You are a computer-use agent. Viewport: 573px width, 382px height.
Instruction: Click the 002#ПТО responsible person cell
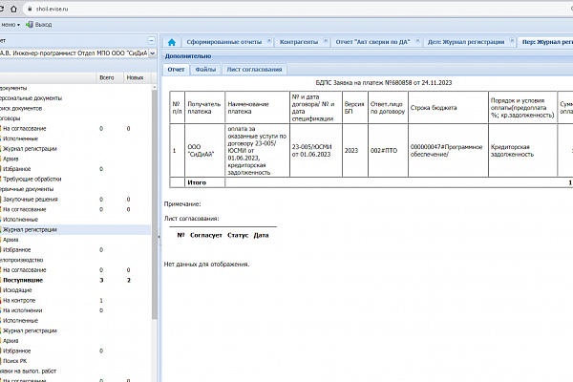point(388,151)
